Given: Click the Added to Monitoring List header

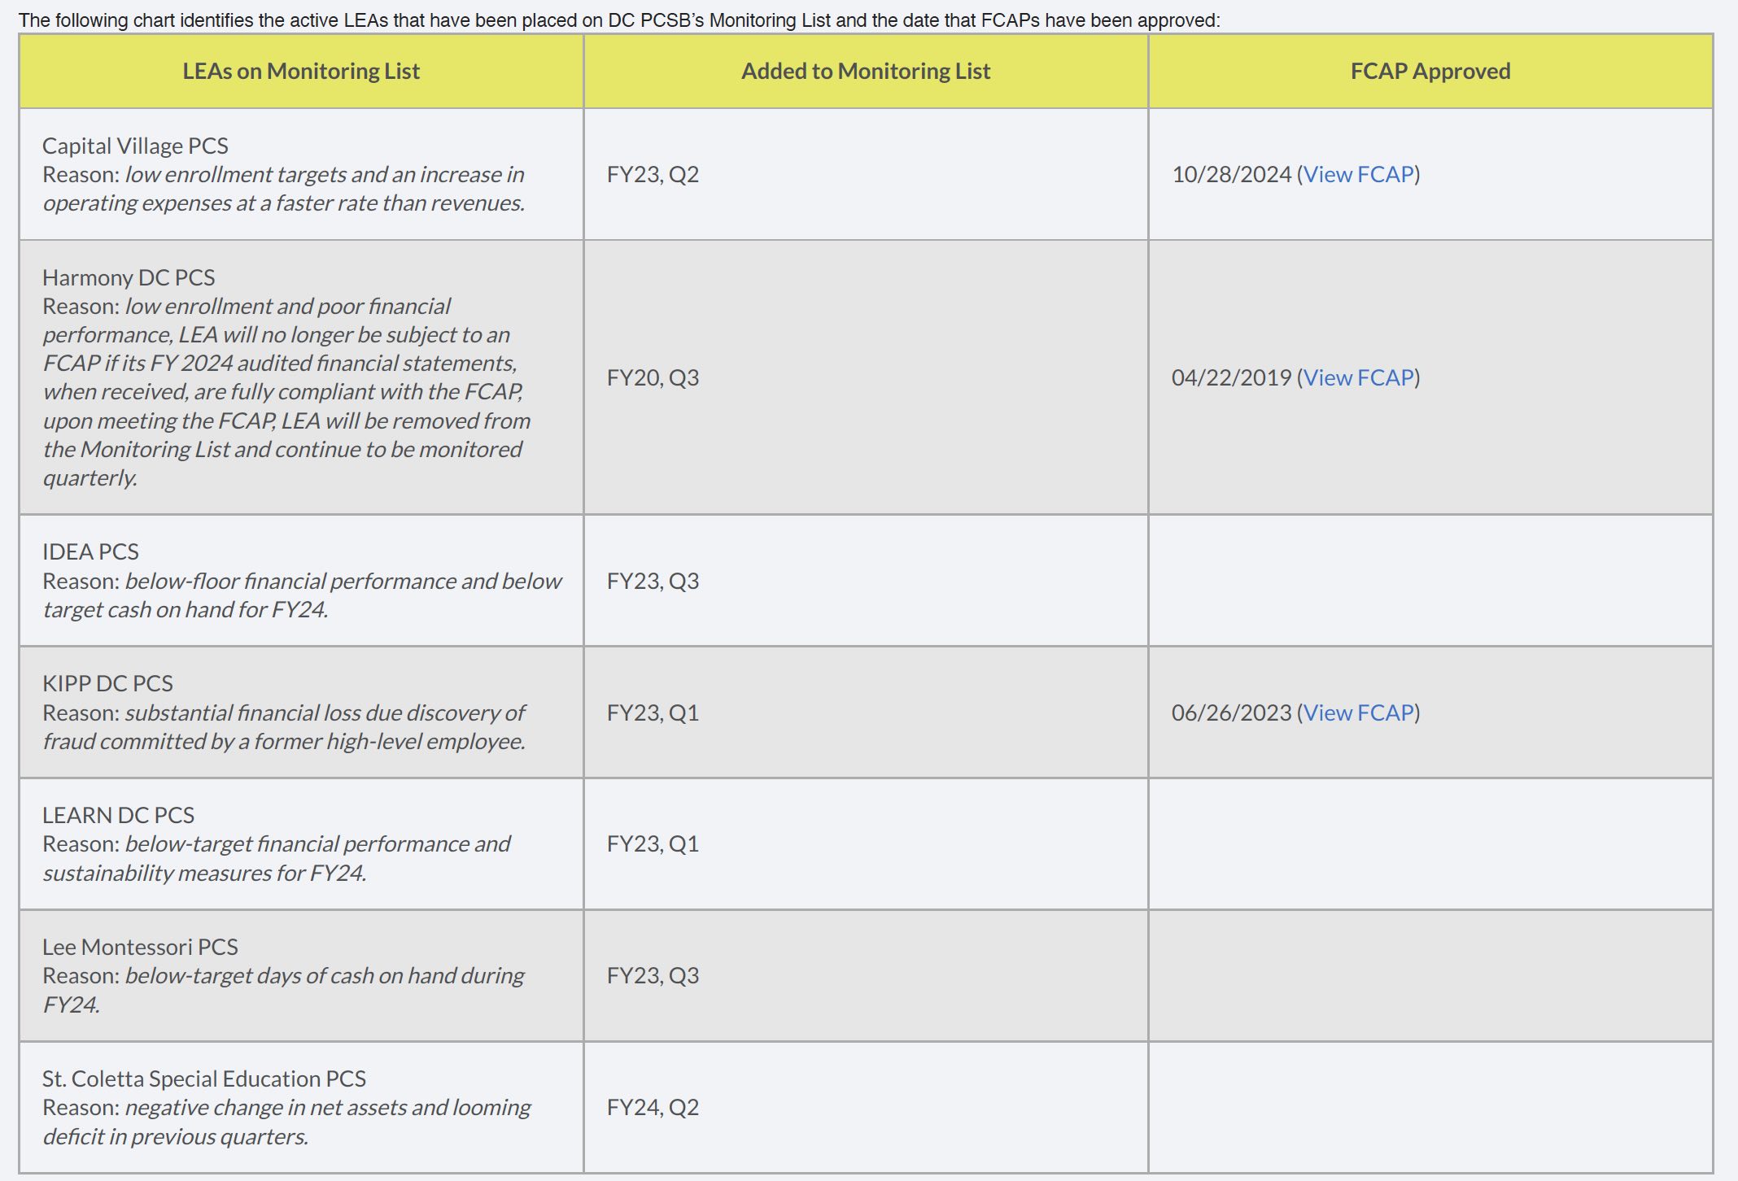Looking at the screenshot, I should 865,72.
